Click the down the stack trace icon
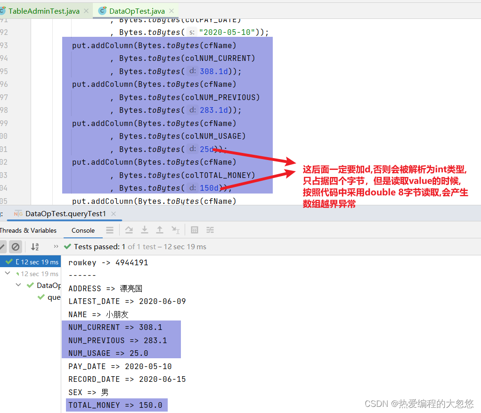 [145, 230]
